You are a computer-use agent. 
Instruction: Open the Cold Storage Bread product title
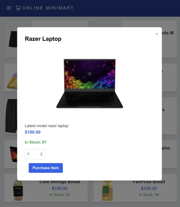coord(60,182)
